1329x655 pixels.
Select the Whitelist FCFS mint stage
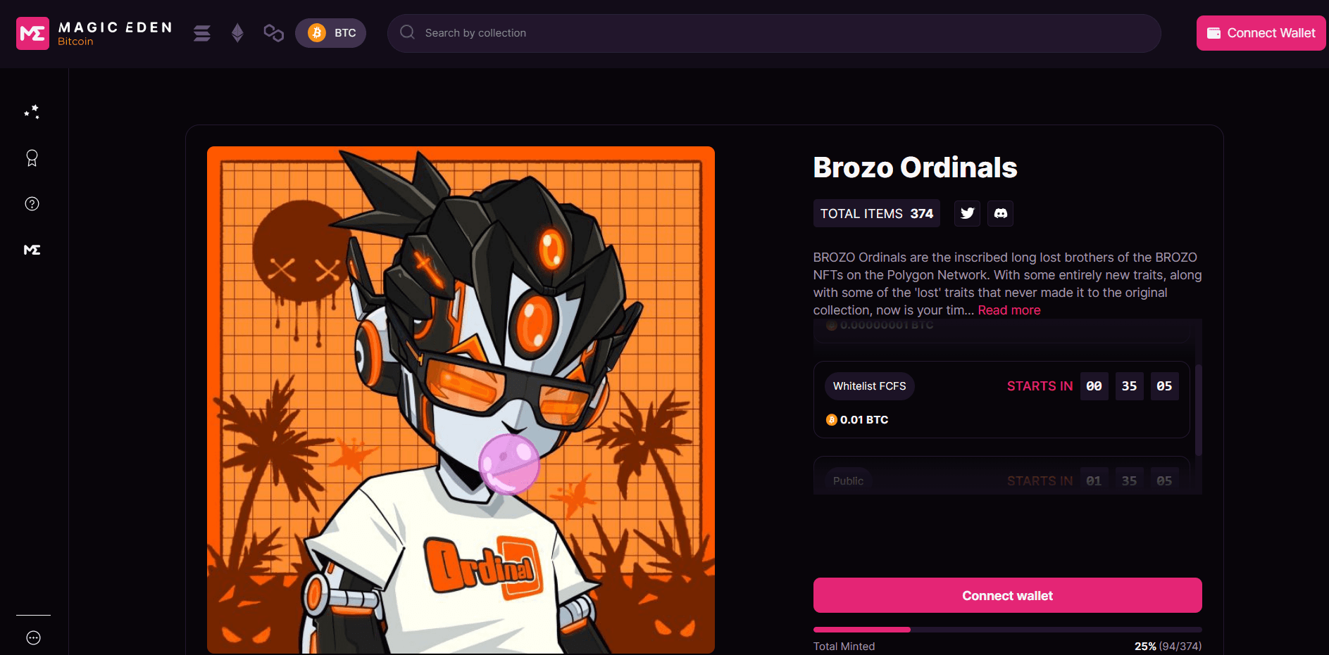click(x=1002, y=400)
